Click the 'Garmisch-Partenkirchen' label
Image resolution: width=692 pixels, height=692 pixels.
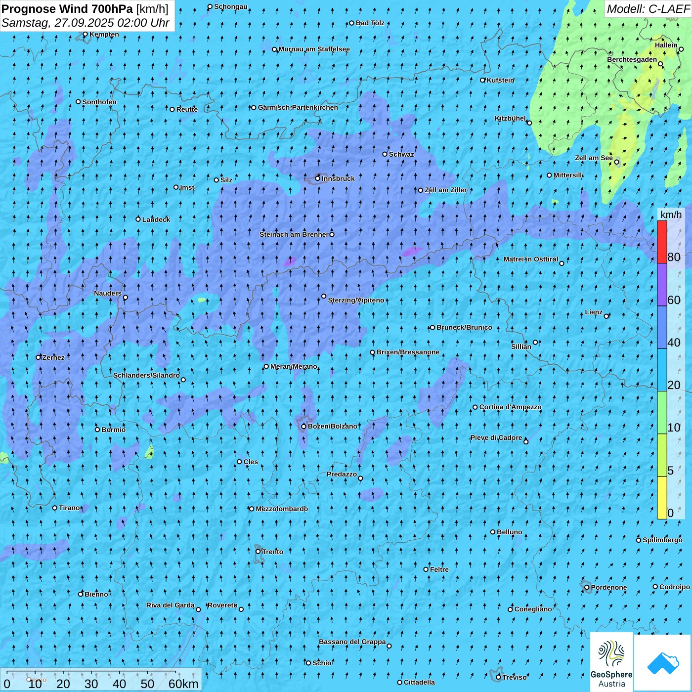[x=298, y=107]
